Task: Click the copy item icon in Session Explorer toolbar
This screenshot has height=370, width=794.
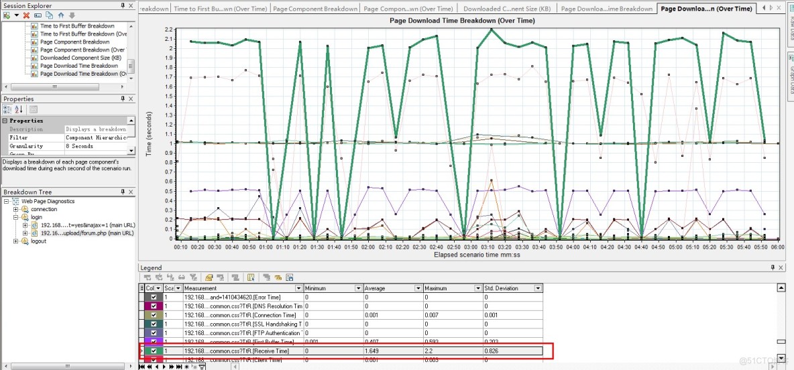Action: pos(49,15)
